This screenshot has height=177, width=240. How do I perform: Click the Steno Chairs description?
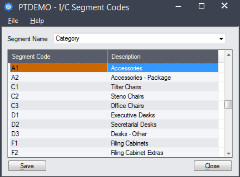click(x=163, y=96)
